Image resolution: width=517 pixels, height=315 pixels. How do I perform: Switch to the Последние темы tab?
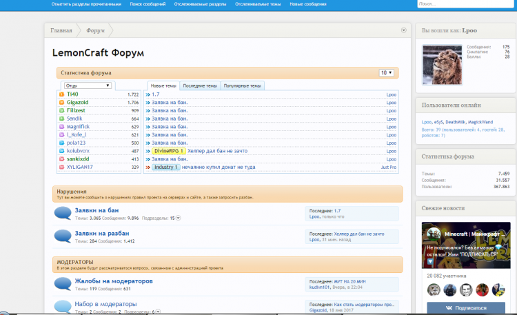(200, 85)
